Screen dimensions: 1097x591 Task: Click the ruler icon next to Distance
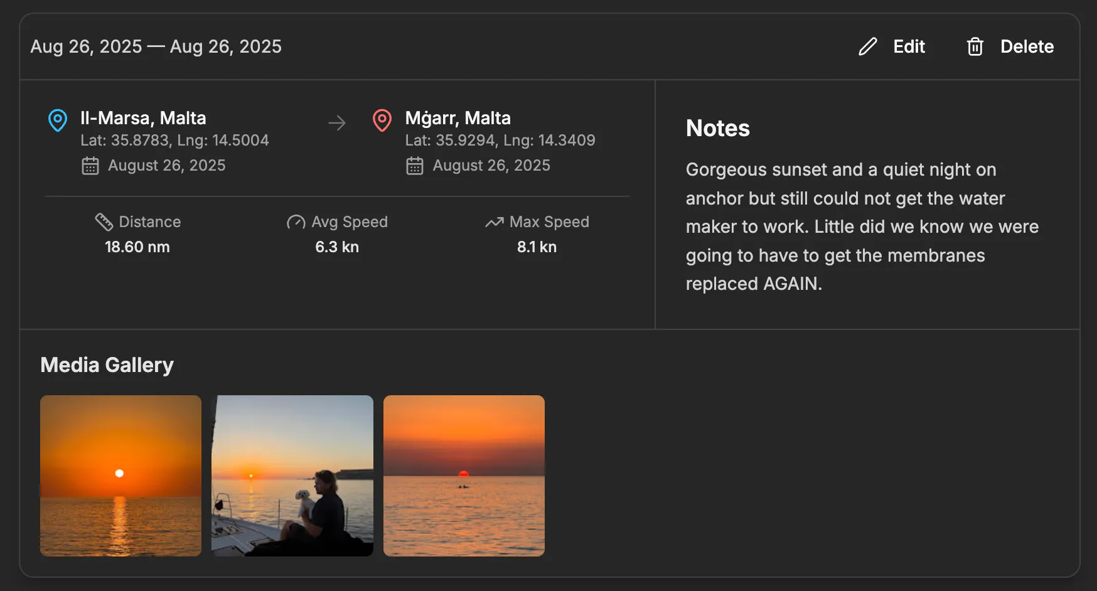pos(104,221)
